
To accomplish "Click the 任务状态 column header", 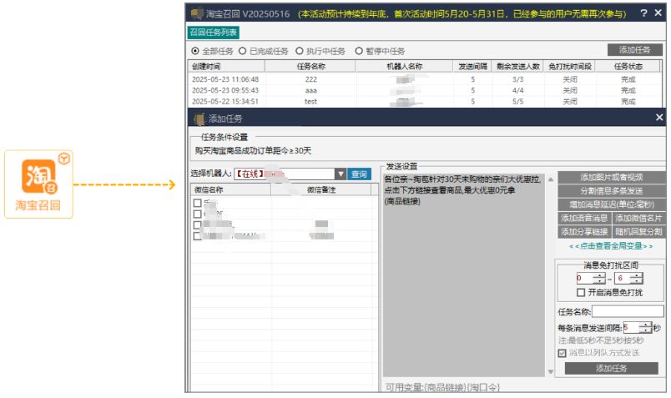I will click(x=628, y=67).
